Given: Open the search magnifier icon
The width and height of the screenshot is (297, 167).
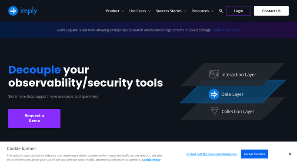Looking at the screenshot, I should [221, 11].
